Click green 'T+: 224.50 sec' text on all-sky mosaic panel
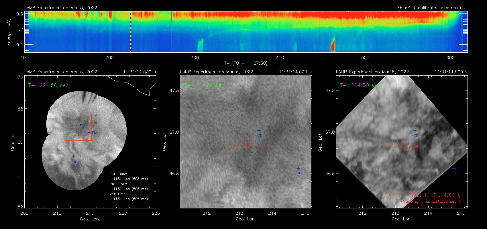The height and width of the screenshot is (229, 487). click(x=48, y=85)
